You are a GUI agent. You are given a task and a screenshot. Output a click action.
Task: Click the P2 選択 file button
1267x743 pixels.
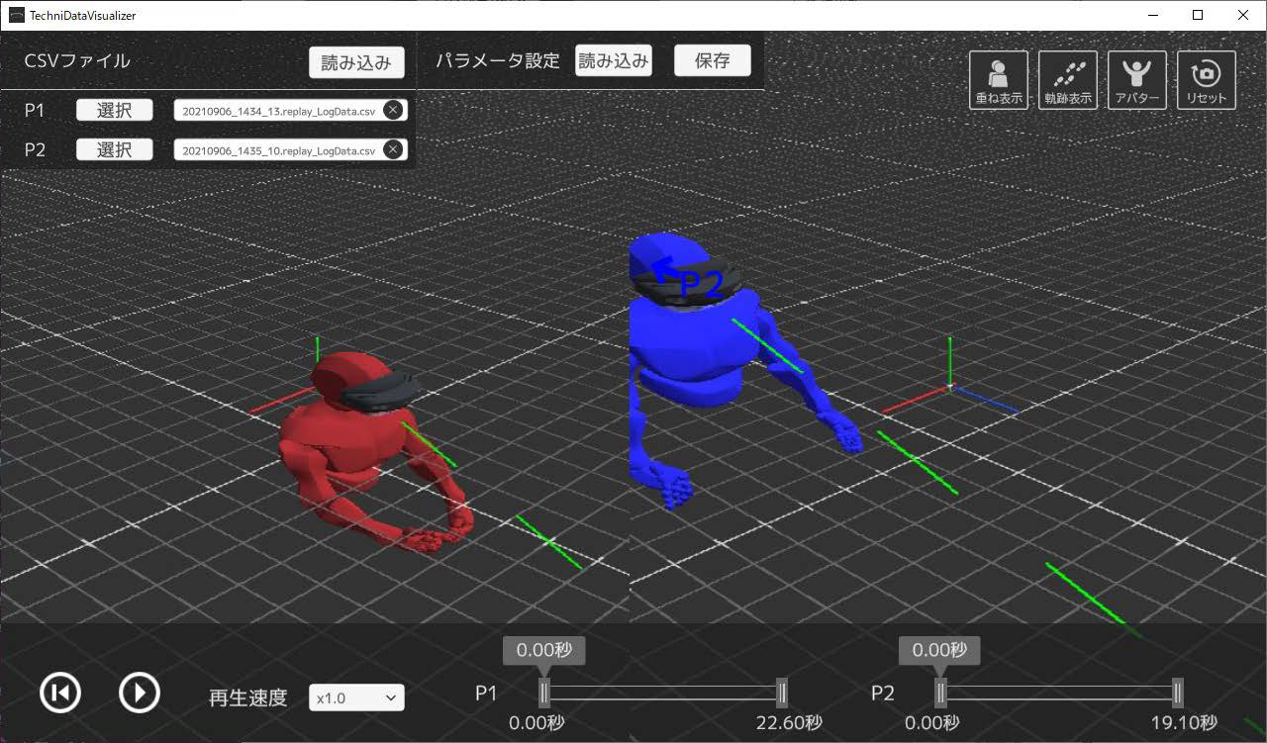[115, 149]
